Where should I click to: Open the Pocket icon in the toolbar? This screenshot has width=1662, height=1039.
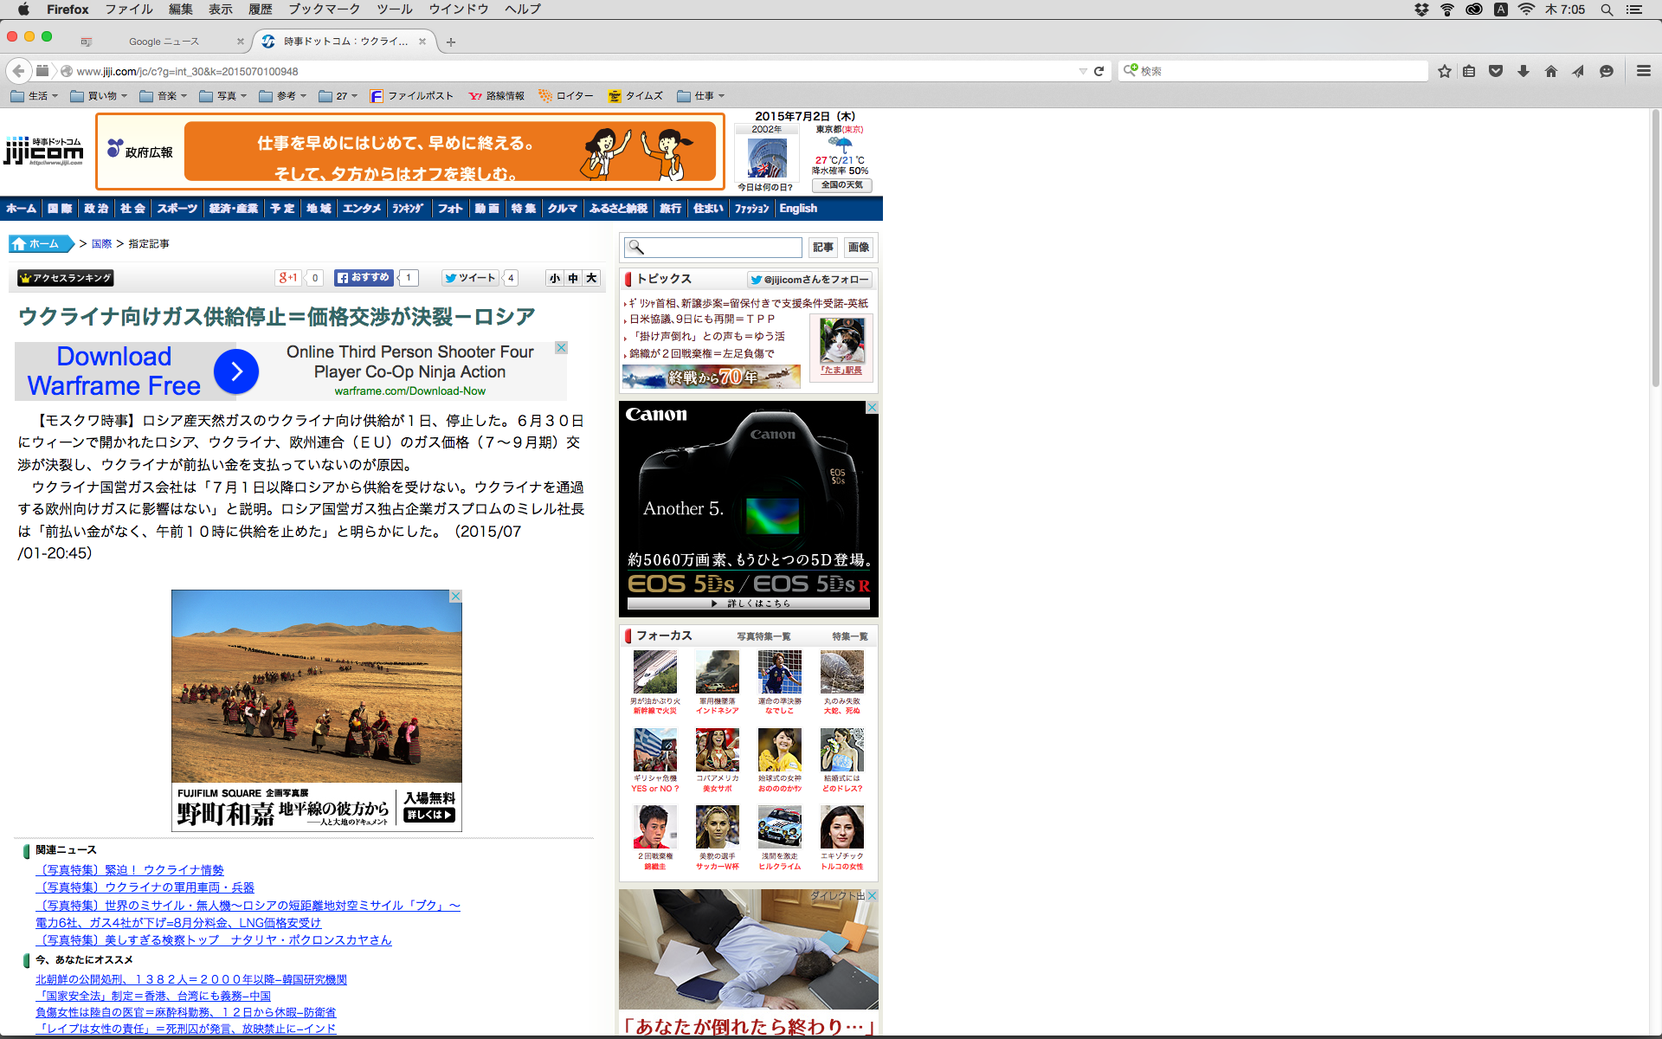pos(1496,71)
